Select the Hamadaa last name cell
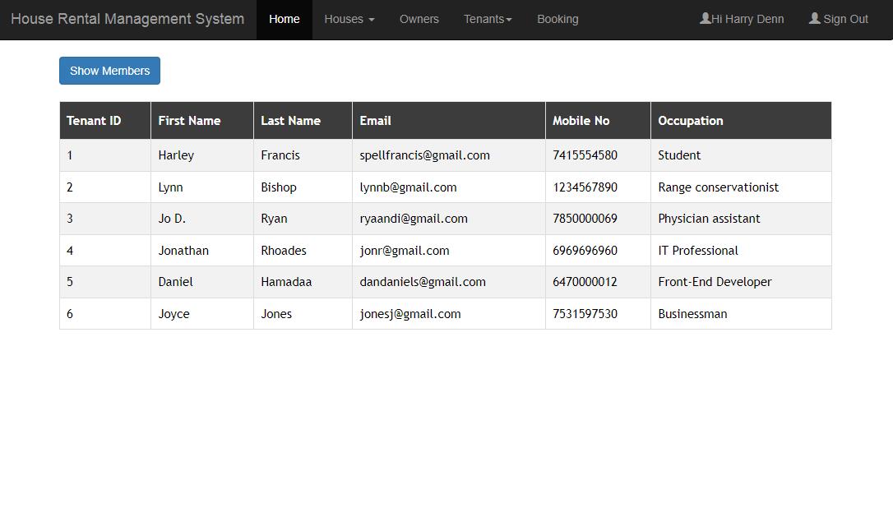The width and height of the screenshot is (893, 531). click(x=286, y=282)
